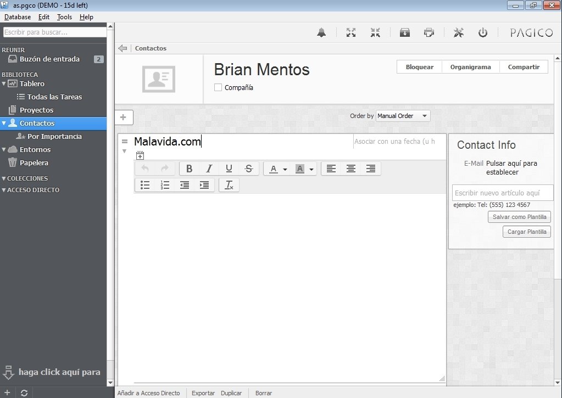Clear text formatting
Viewport: 562px width, 398px height.
(229, 185)
